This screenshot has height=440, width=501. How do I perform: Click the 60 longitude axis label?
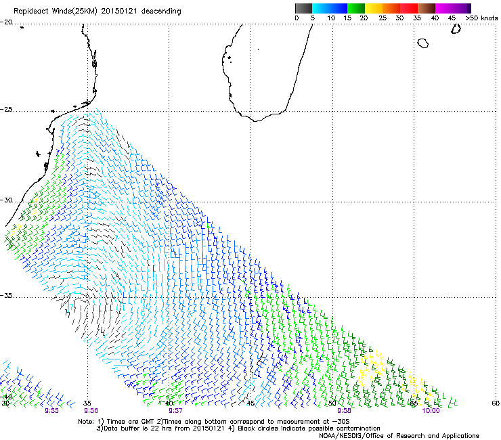click(496, 403)
